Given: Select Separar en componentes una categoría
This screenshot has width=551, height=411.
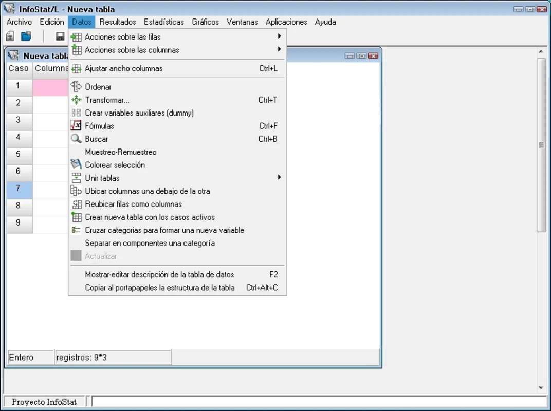Looking at the screenshot, I should (150, 243).
